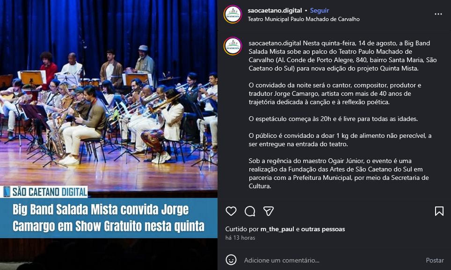
Task: Click the avatar beside the caption text
Action: coord(233,46)
